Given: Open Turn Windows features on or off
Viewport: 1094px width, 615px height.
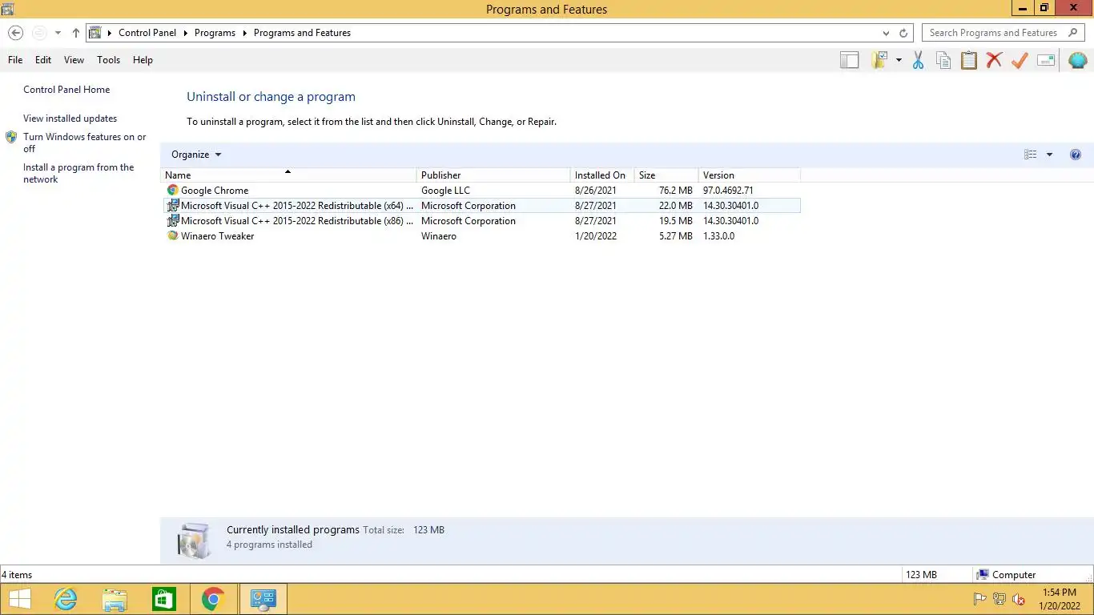Looking at the screenshot, I should (x=84, y=143).
